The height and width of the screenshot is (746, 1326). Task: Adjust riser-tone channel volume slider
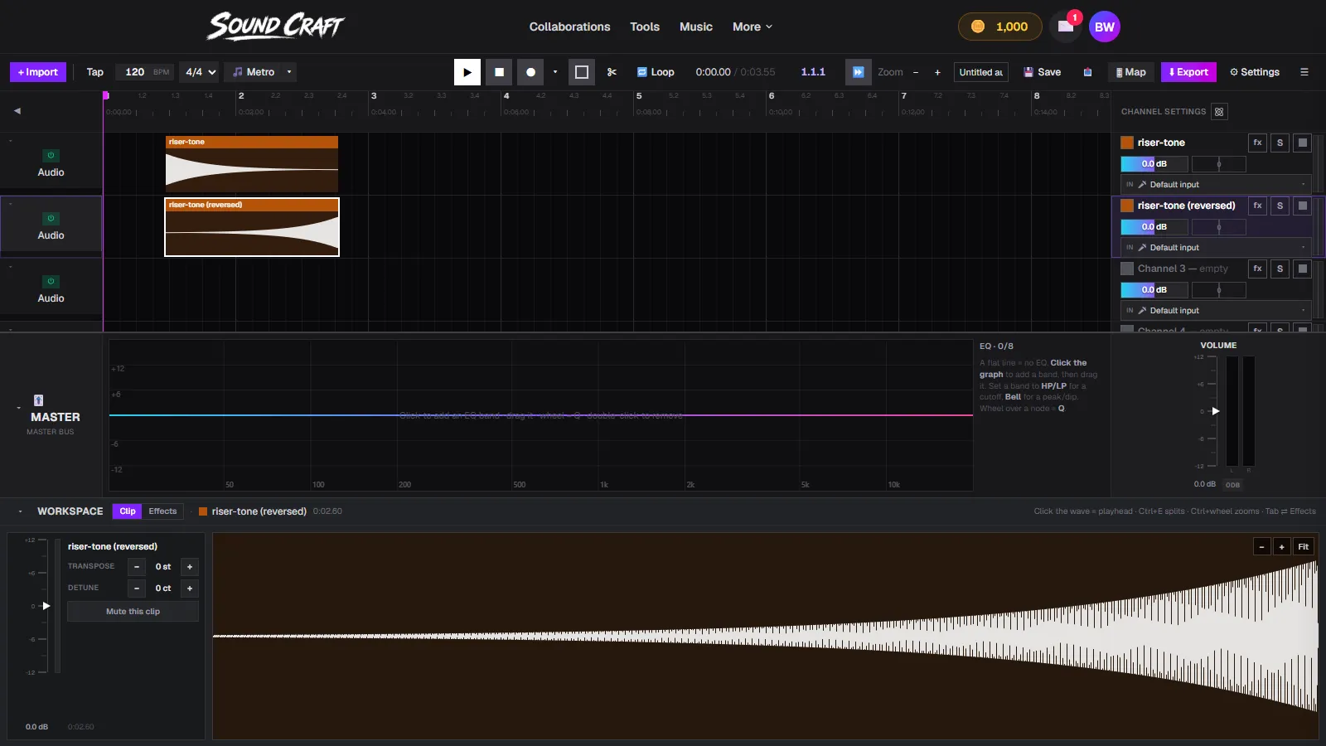click(1154, 164)
